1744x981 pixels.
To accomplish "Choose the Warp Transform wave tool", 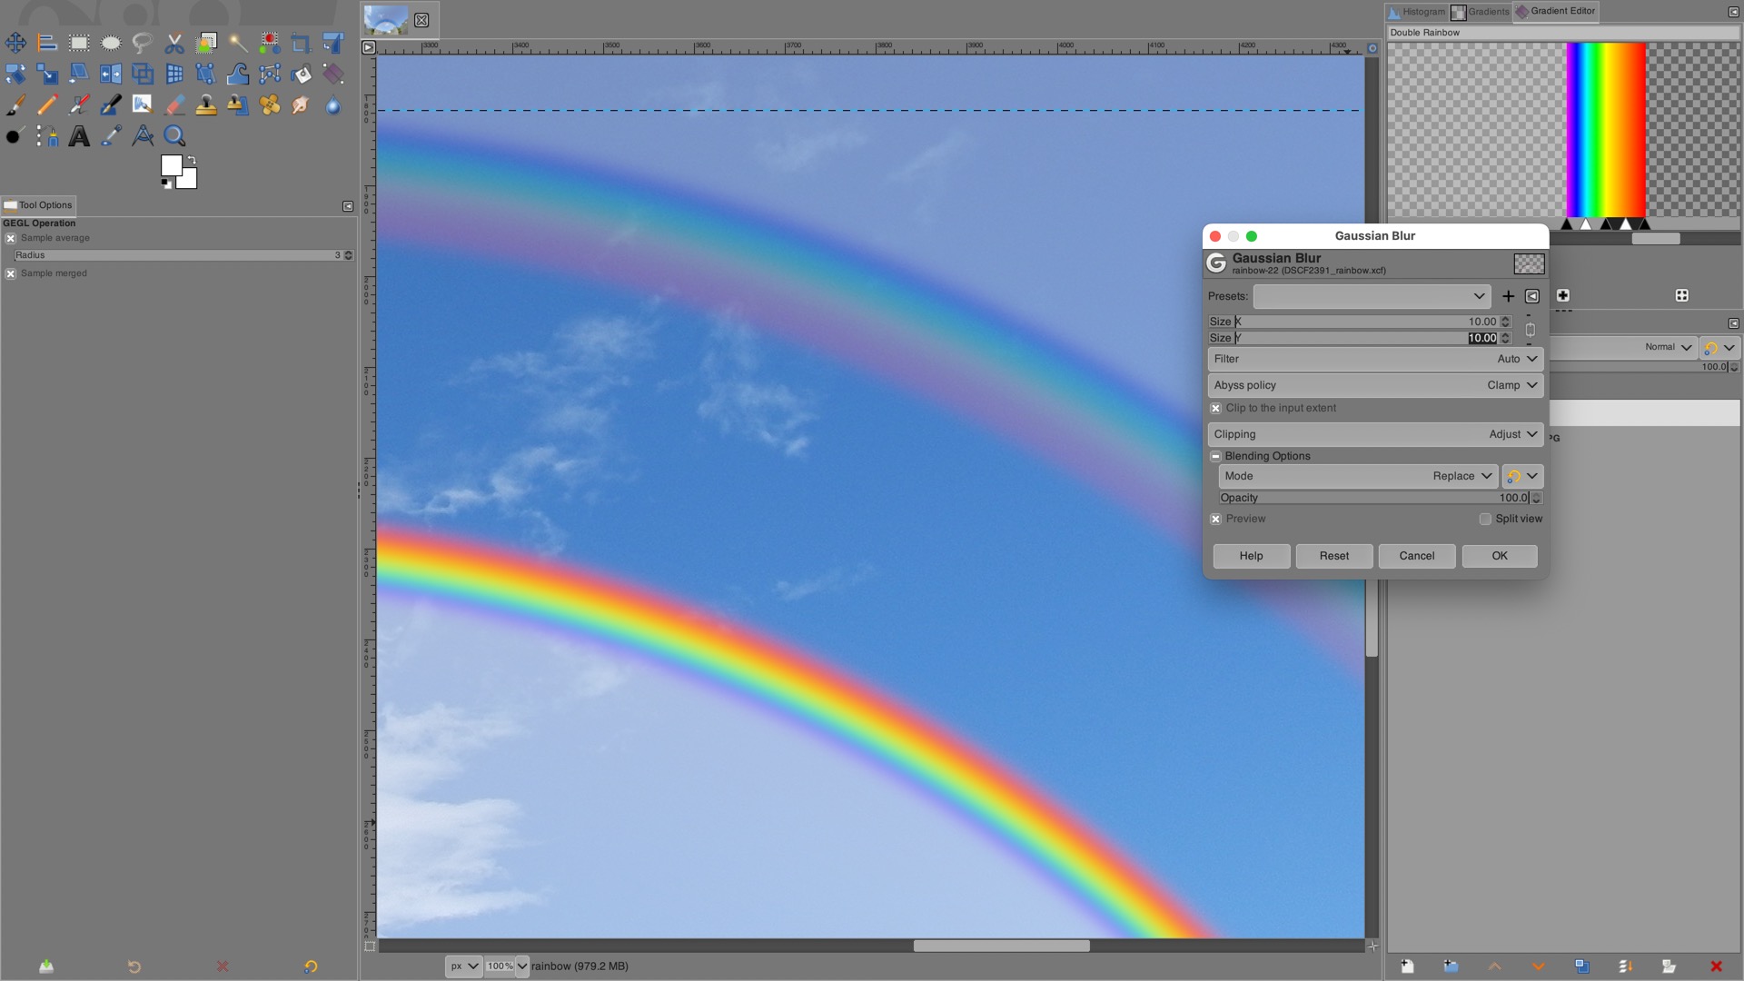I will pos(238,74).
